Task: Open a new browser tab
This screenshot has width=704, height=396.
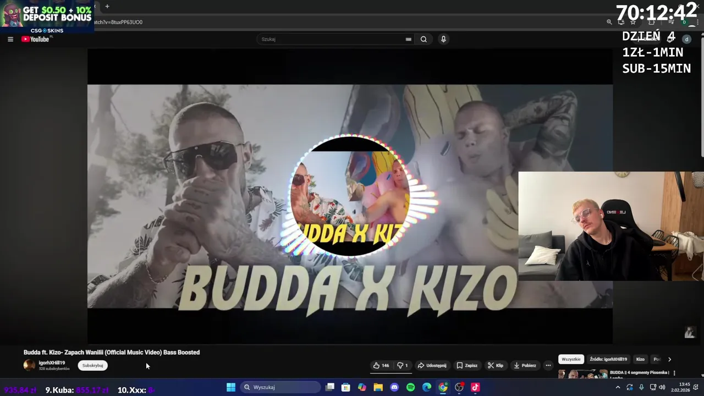Action: (107, 7)
